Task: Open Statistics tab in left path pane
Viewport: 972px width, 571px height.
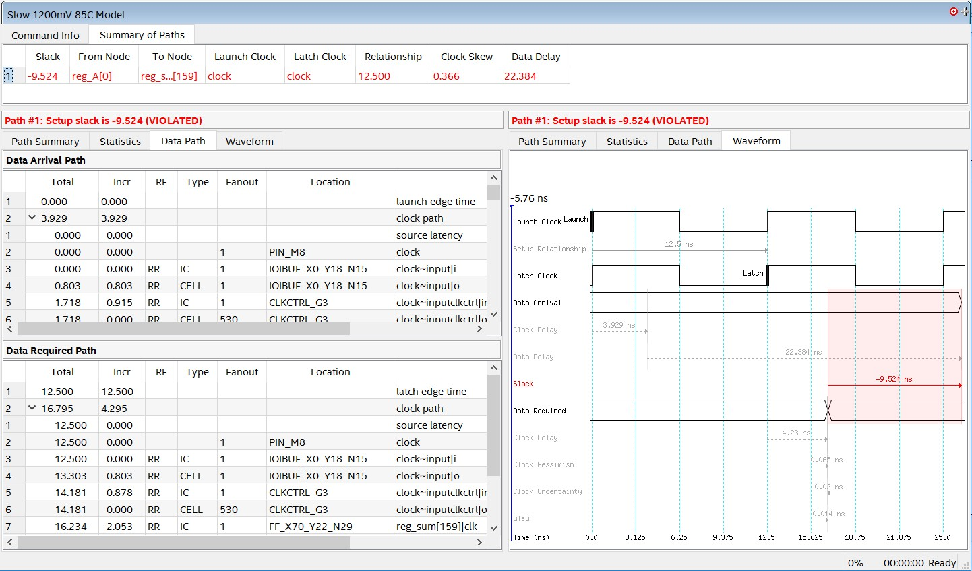Action: tap(120, 141)
